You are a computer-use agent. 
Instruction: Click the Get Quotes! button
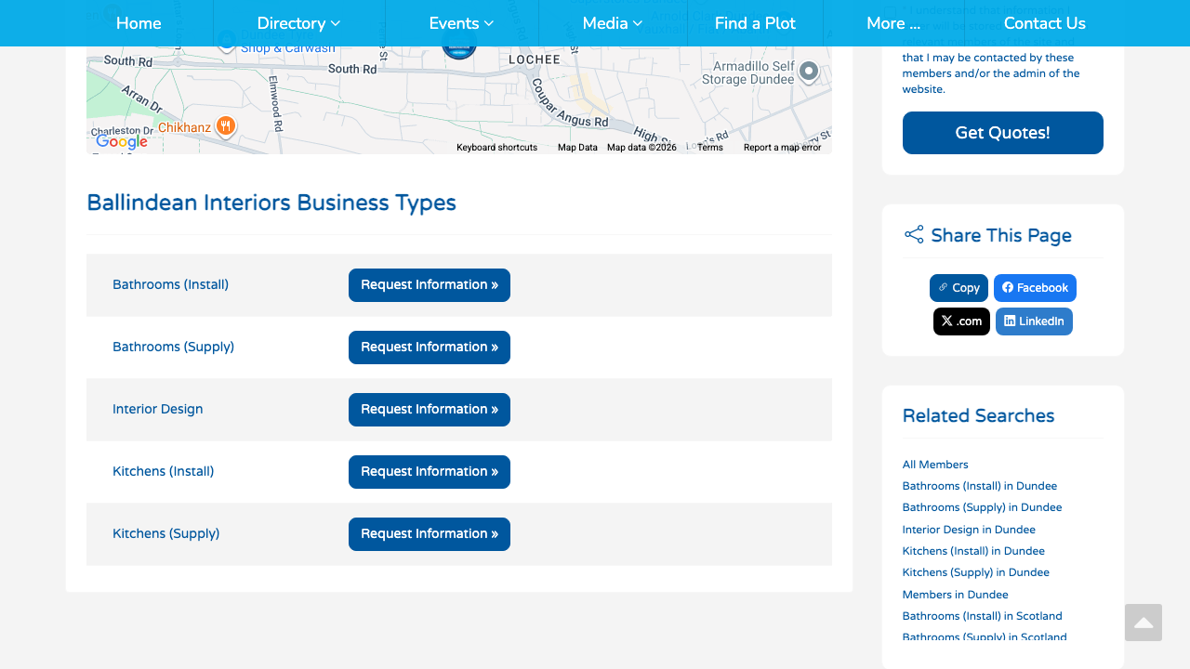pos(1002,133)
